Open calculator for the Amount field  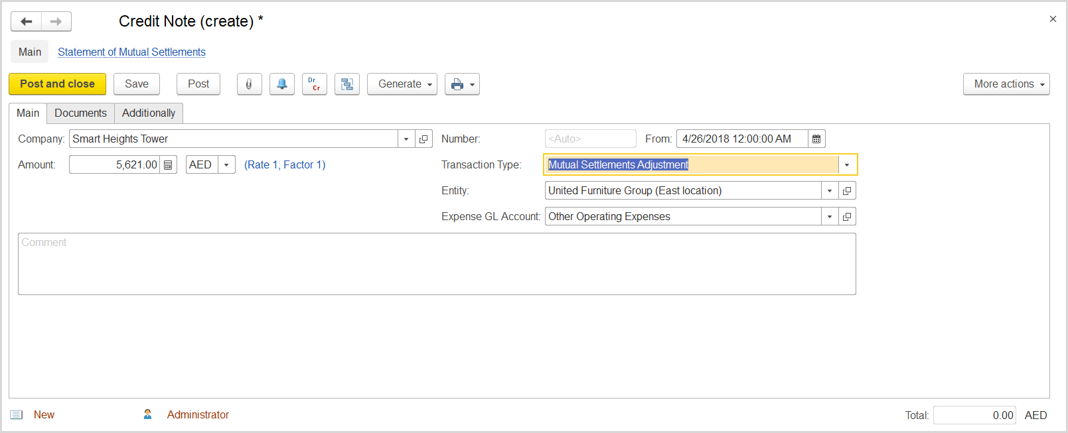click(x=169, y=164)
